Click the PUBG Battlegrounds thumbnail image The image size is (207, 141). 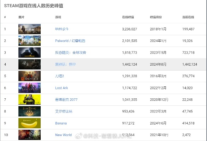point(30,29)
